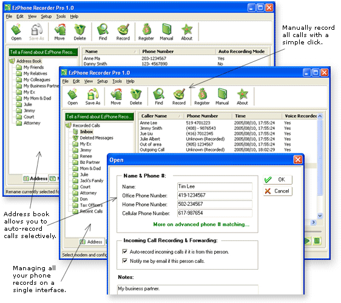Toggle notify me by email checkbox
Screen dimensions: 341x303
[x=125, y=260]
